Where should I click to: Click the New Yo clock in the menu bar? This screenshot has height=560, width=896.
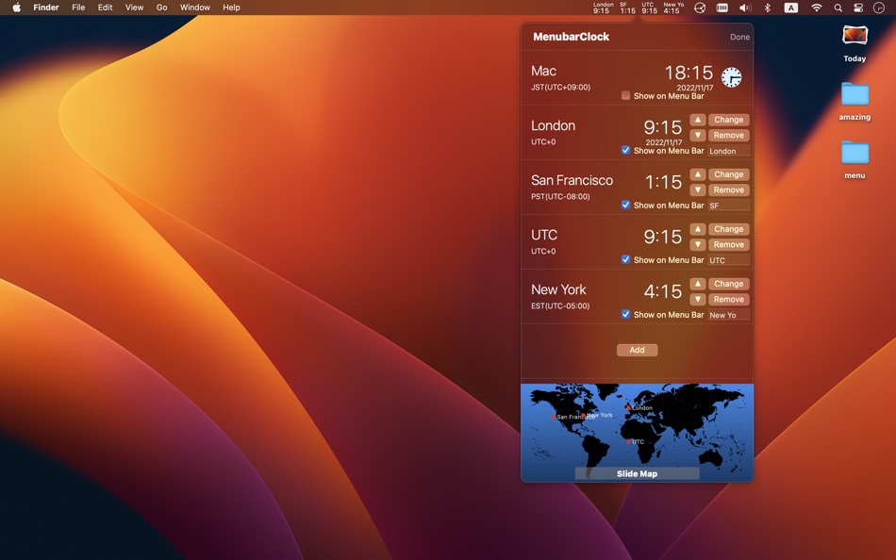coord(672,8)
